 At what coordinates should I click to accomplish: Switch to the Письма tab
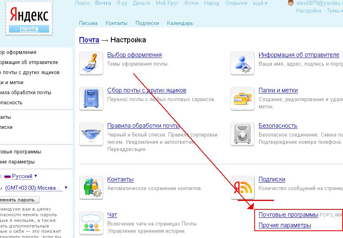click(88, 23)
